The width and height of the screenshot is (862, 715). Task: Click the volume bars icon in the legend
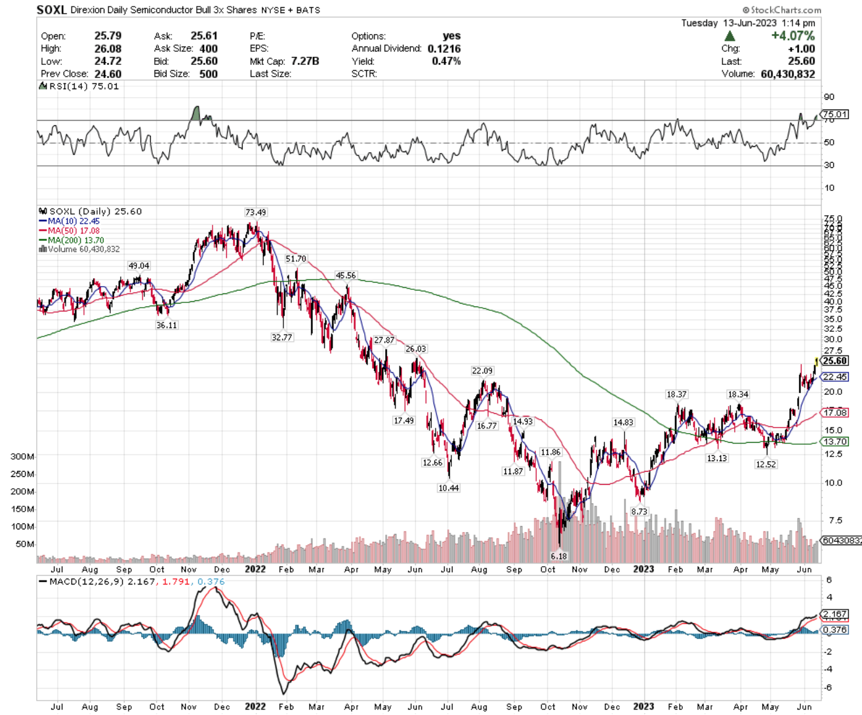[43, 249]
